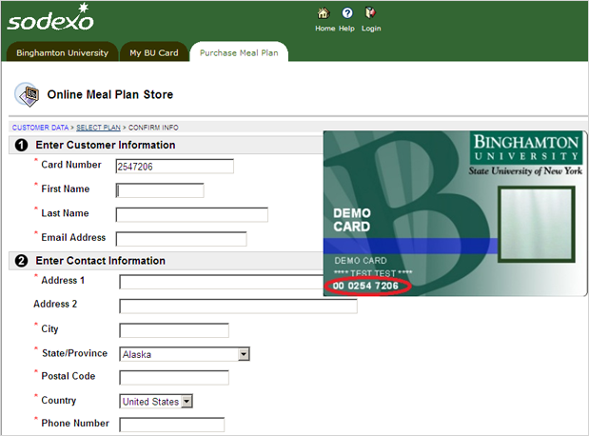Click the Sodexo logo
Screen dimensions: 589x436
tap(50, 17)
